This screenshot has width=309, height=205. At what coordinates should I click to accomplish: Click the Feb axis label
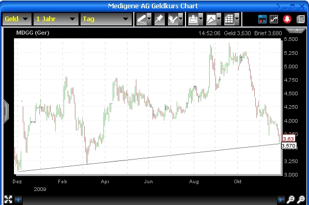(63, 182)
